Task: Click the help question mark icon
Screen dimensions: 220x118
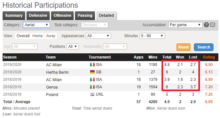Action: click(x=206, y=25)
